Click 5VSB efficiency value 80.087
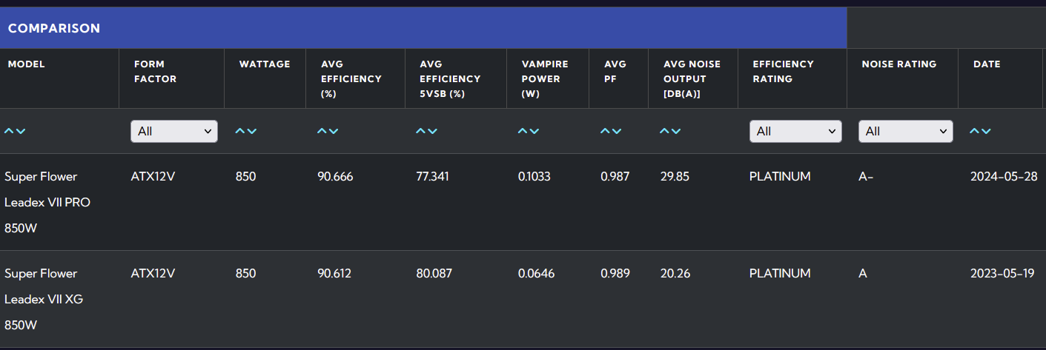Viewport: 1046px width, 350px height. click(x=434, y=273)
